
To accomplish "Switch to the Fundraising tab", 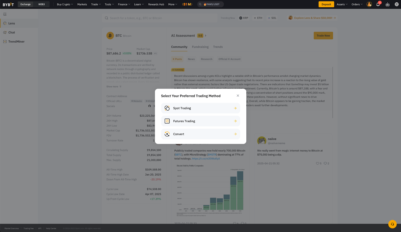I will [x=200, y=47].
